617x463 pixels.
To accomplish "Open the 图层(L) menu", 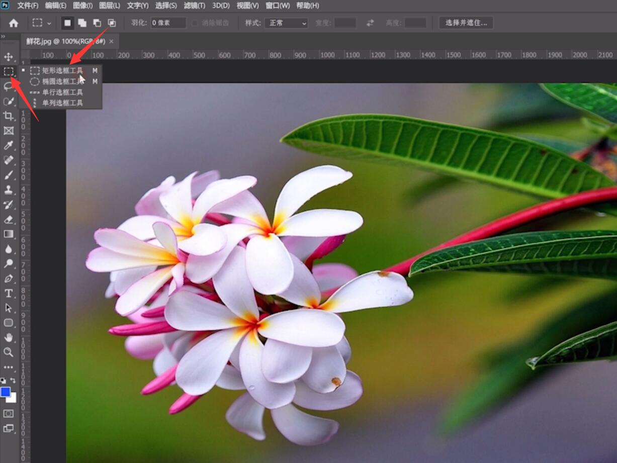I will [x=110, y=6].
